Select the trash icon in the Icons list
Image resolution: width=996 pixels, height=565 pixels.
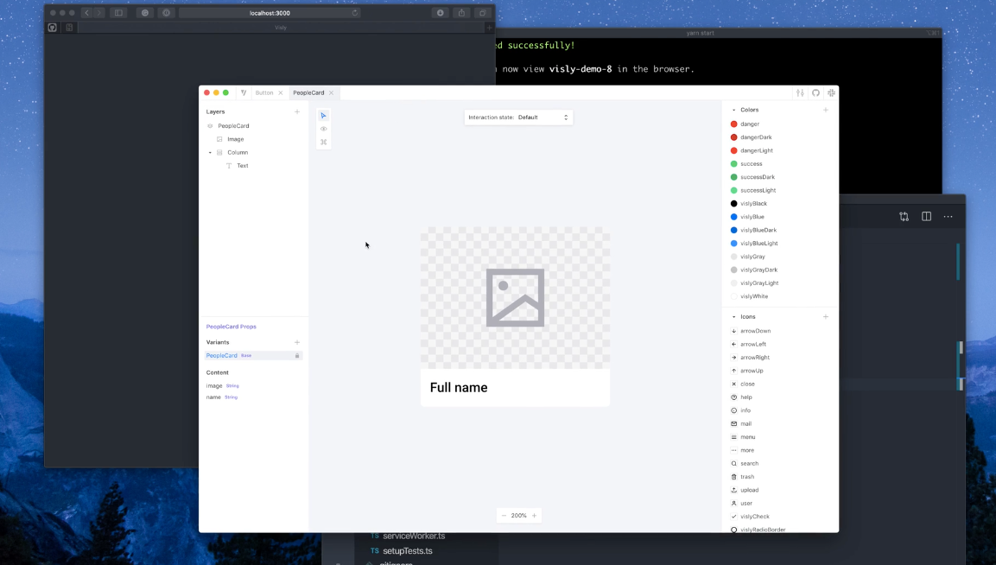(x=745, y=476)
